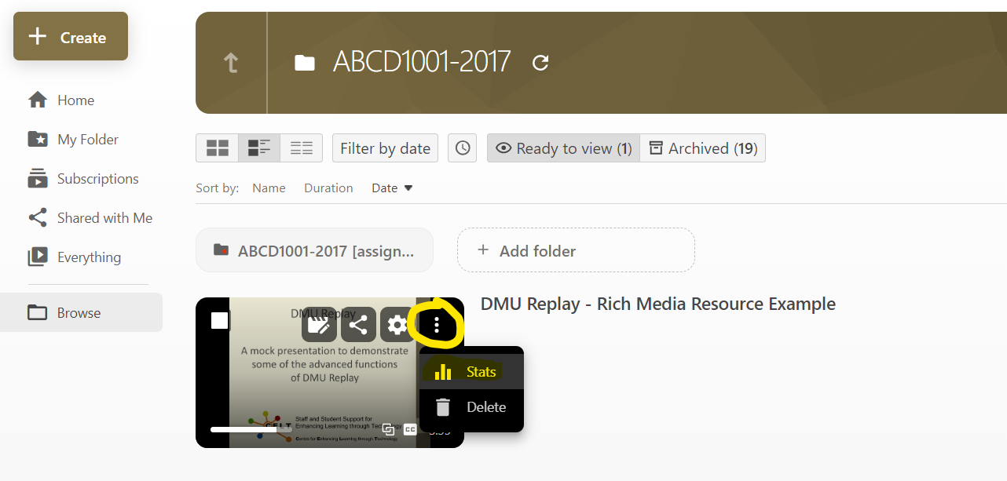Open ABCD1001-2017 [assignments] subfolder
The image size is (1007, 481).
point(314,250)
